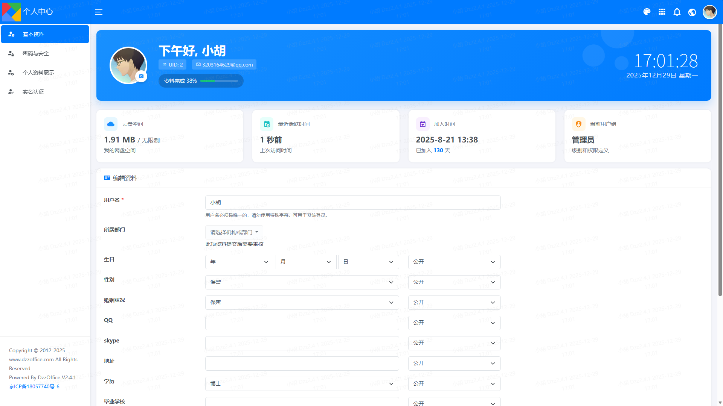Image resolution: width=723 pixels, height=406 pixels.
Task: Click the 个人中心 header title
Action: point(38,12)
